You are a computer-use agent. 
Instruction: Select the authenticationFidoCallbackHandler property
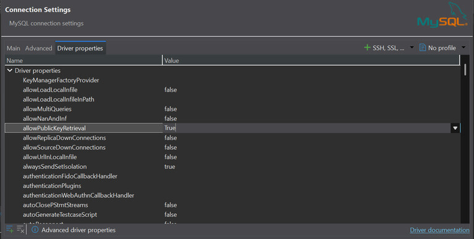point(70,176)
